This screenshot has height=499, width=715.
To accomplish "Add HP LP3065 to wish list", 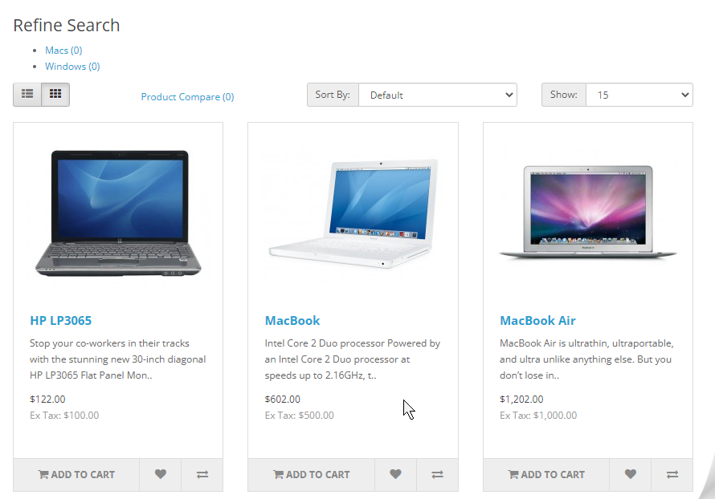I will click(x=161, y=474).
